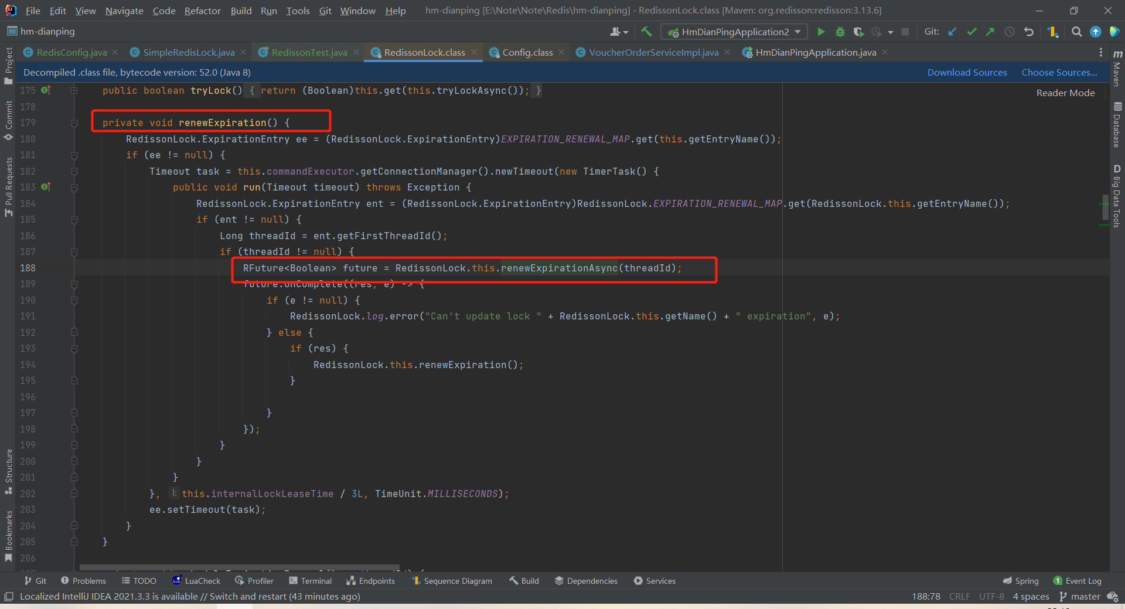The image size is (1125, 609).
Task: Click gutter implement icon on line 183
Action: pyautogui.click(x=46, y=187)
